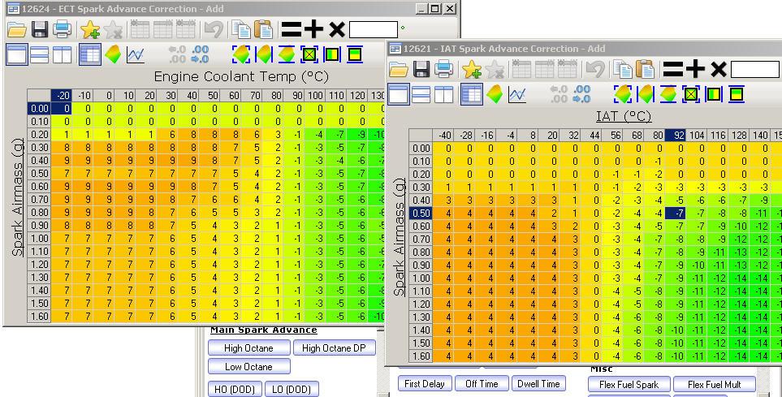Save the IAT Spark Advance table

tap(421, 69)
